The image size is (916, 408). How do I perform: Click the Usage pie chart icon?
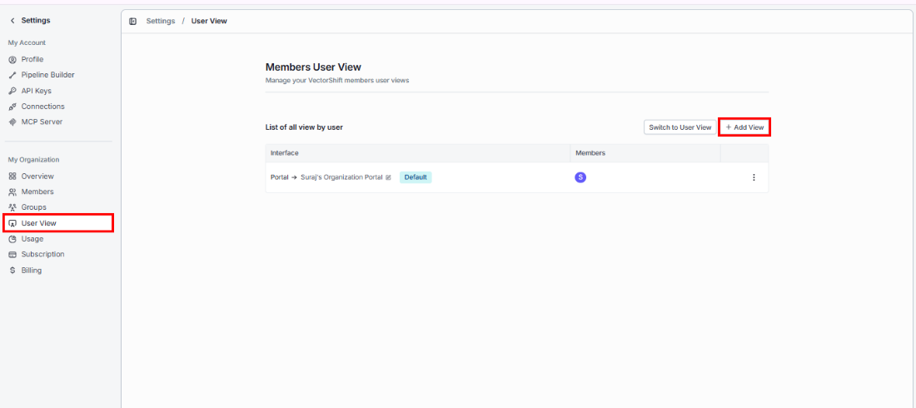coord(12,239)
